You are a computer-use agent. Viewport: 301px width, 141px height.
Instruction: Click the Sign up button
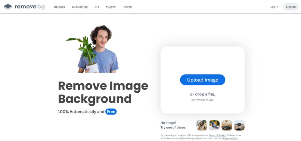(291, 7)
